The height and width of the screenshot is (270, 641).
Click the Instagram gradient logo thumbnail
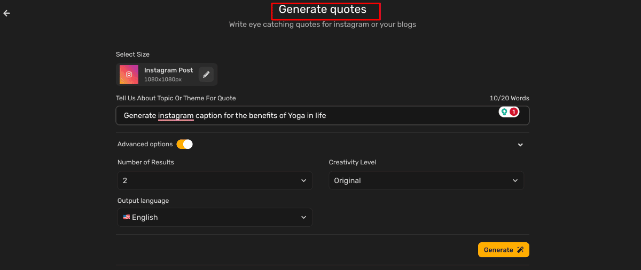[x=129, y=75]
